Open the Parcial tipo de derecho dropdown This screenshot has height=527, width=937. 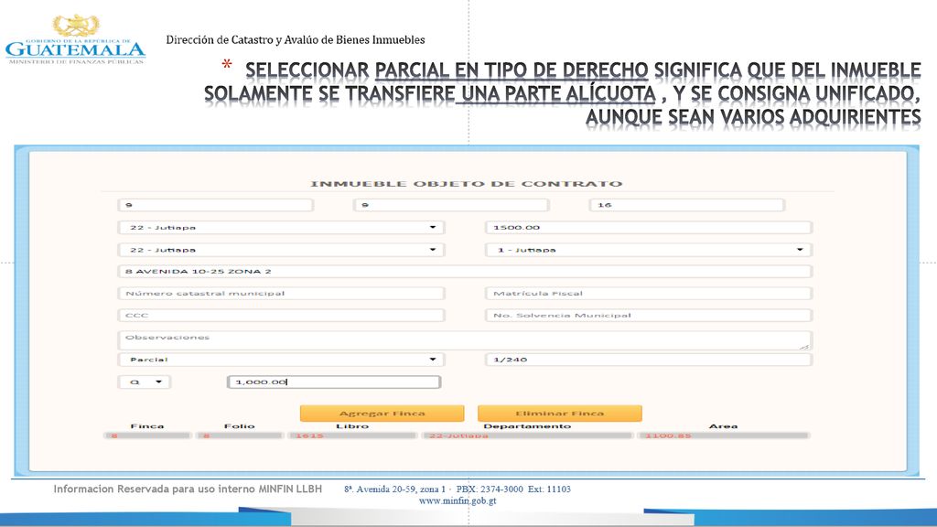281,360
